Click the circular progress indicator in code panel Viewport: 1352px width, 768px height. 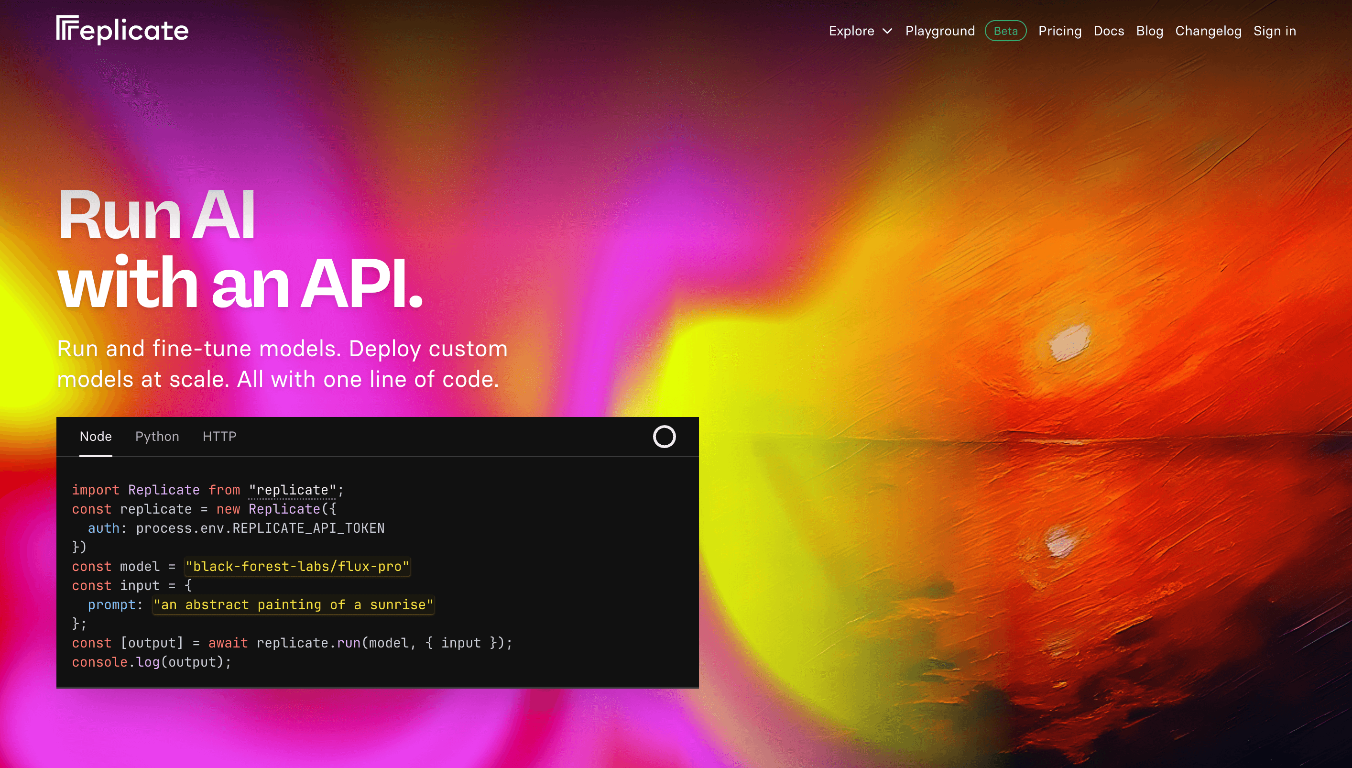(664, 437)
